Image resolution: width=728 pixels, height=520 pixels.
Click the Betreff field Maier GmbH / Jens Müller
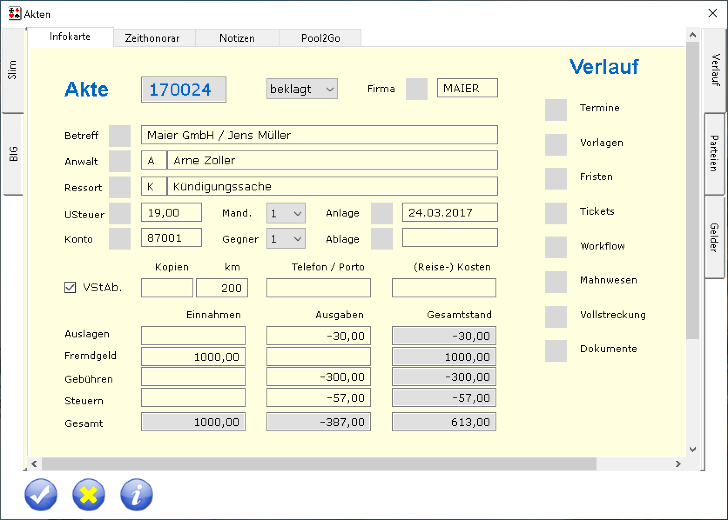click(x=320, y=135)
